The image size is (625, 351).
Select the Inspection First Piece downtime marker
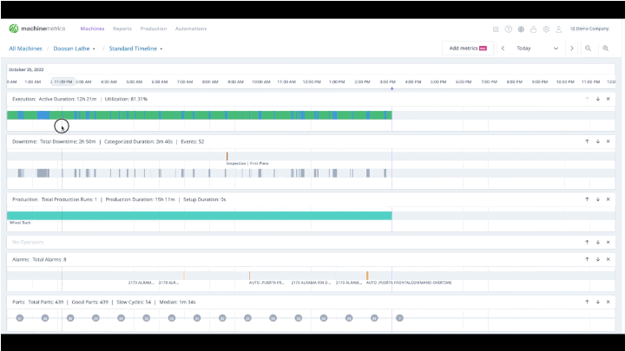(227, 156)
